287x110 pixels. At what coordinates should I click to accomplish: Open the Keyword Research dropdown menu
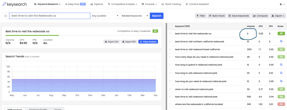47,4
